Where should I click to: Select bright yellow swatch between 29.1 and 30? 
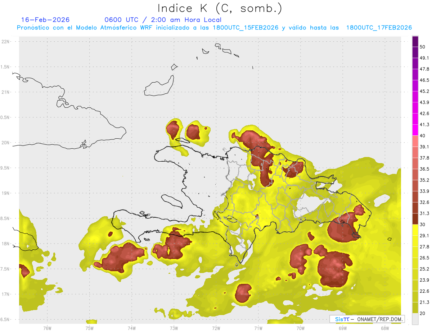pos(415,230)
